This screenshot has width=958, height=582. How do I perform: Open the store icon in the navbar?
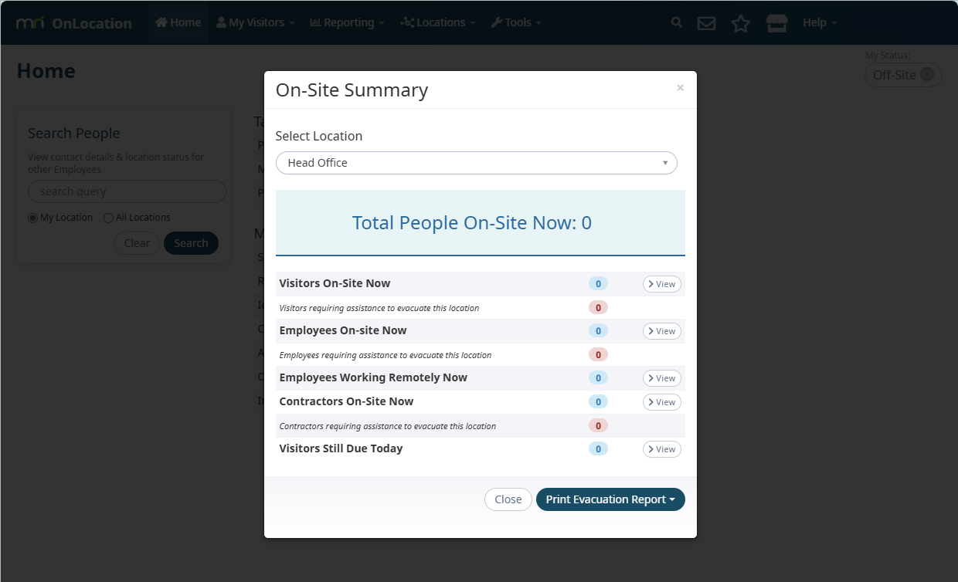776,23
